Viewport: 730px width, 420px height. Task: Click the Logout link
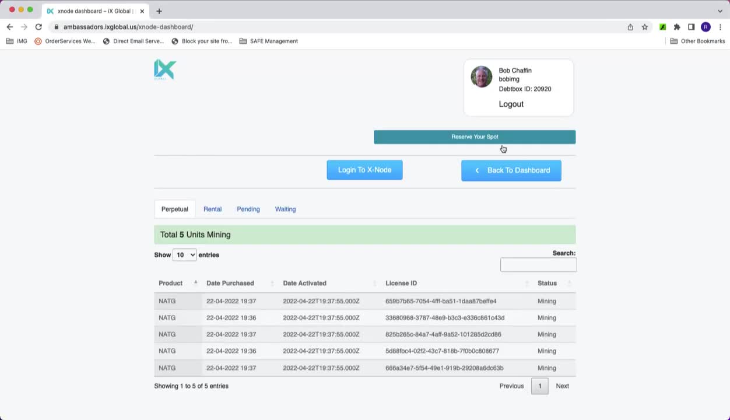[x=511, y=104]
